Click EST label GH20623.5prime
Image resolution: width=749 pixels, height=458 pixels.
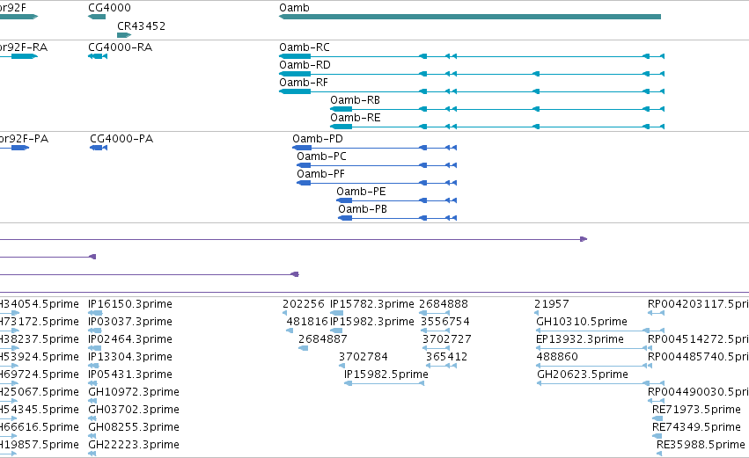point(583,374)
